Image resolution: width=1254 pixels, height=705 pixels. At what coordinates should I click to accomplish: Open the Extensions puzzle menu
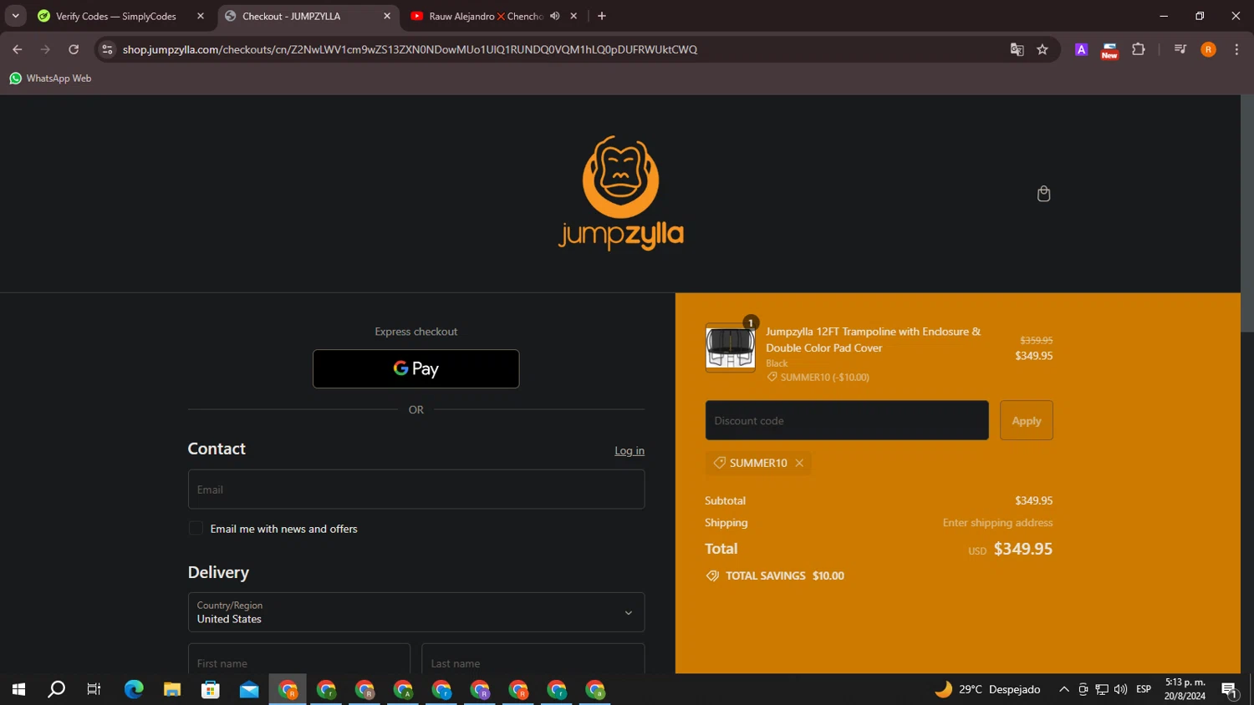click(x=1138, y=49)
